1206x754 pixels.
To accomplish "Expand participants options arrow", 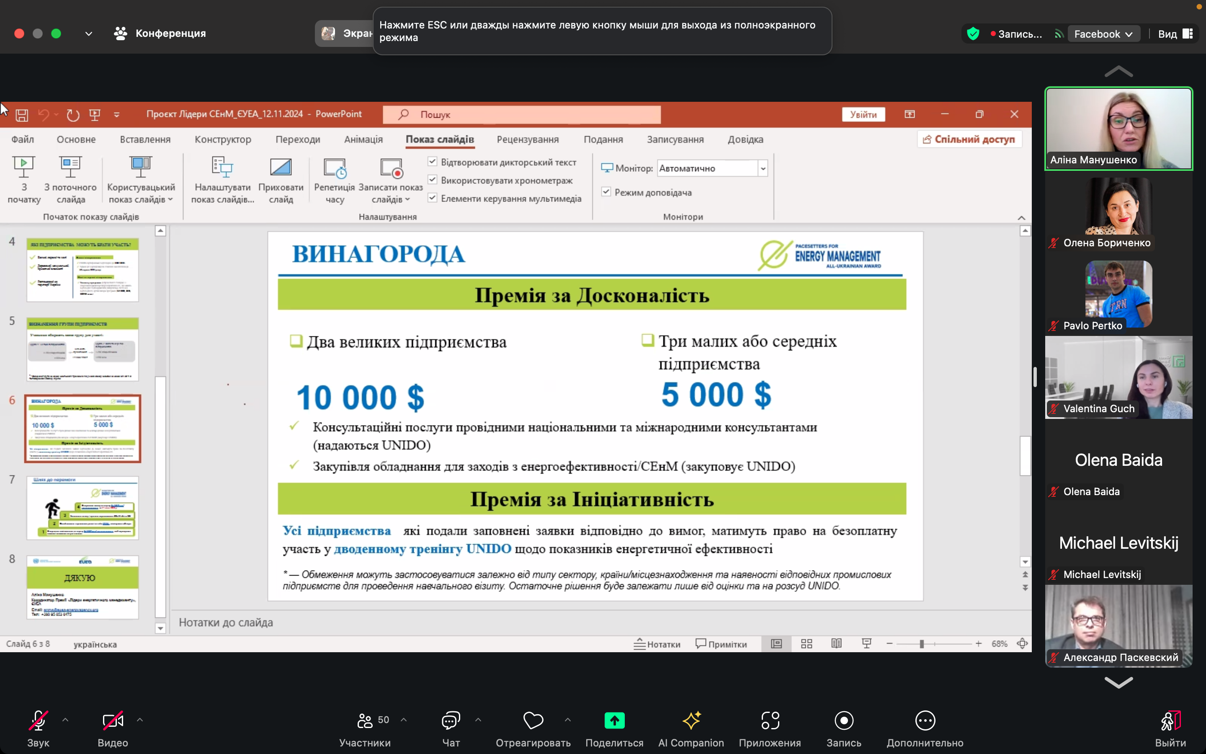I will pyautogui.click(x=404, y=720).
